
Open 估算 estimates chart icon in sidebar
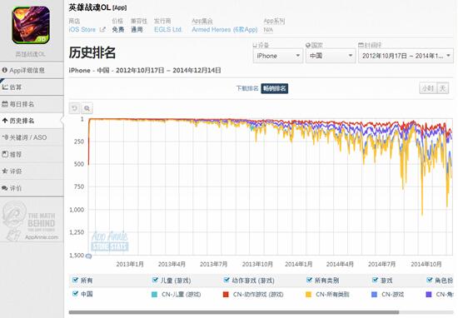pyautogui.click(x=5, y=87)
